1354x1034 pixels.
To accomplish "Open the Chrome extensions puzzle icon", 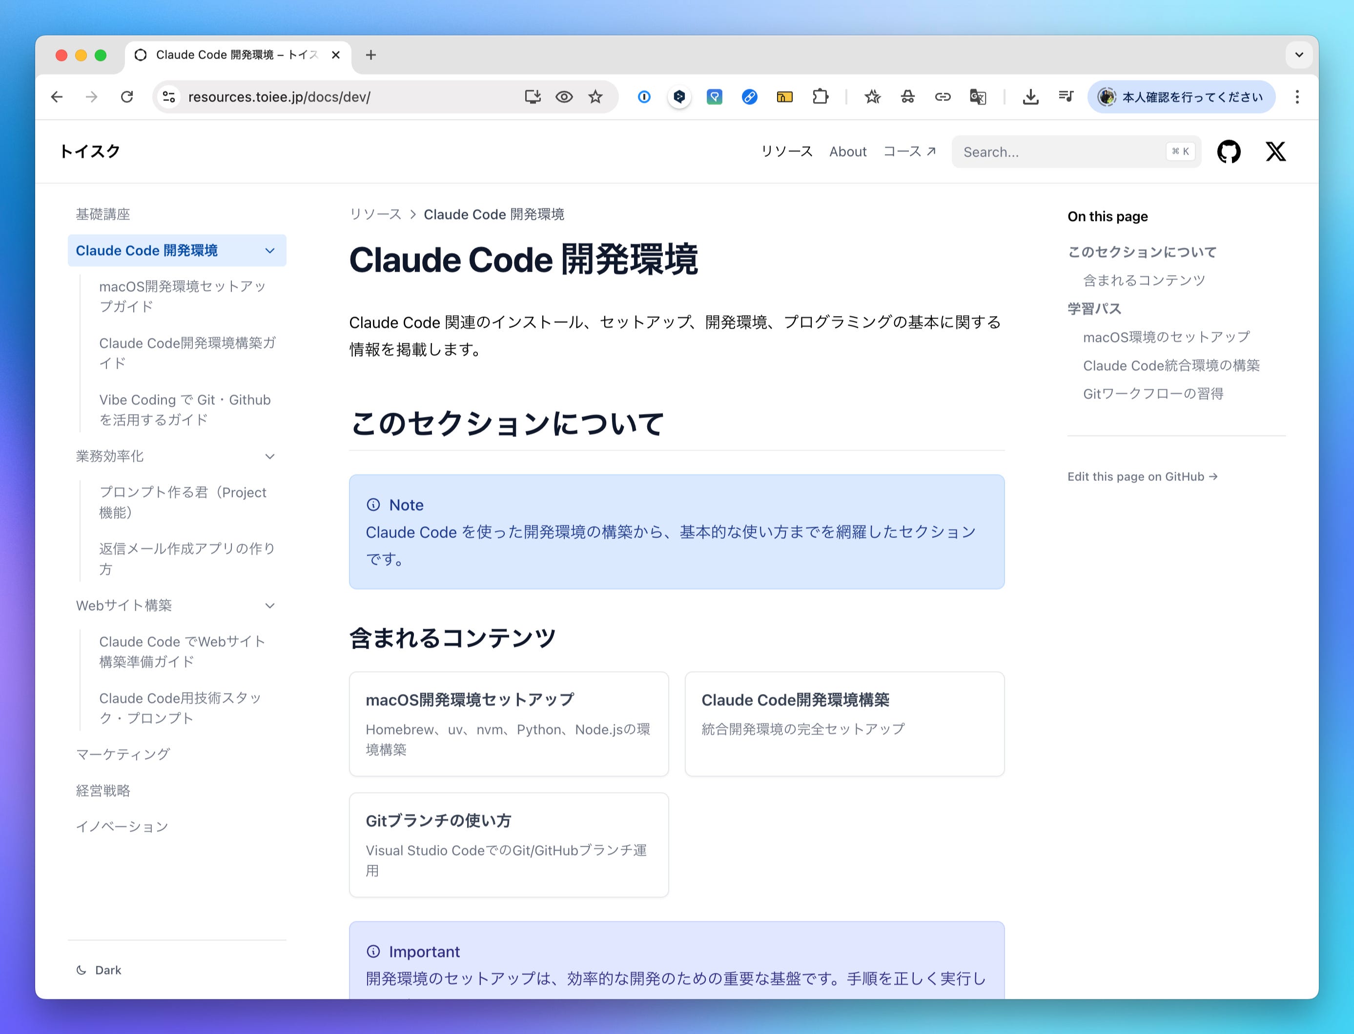I will point(820,97).
